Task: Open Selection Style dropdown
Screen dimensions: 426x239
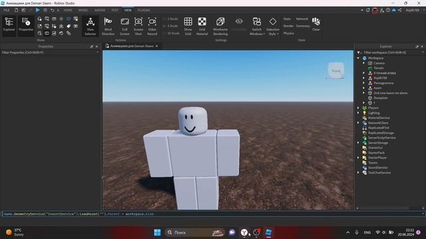Action: pos(273,26)
